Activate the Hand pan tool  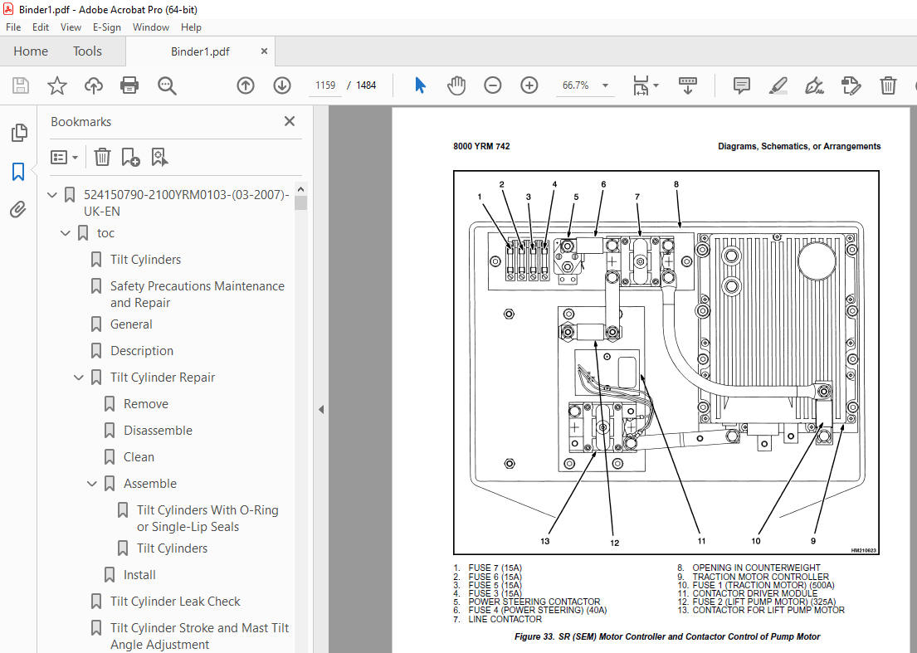coord(456,85)
